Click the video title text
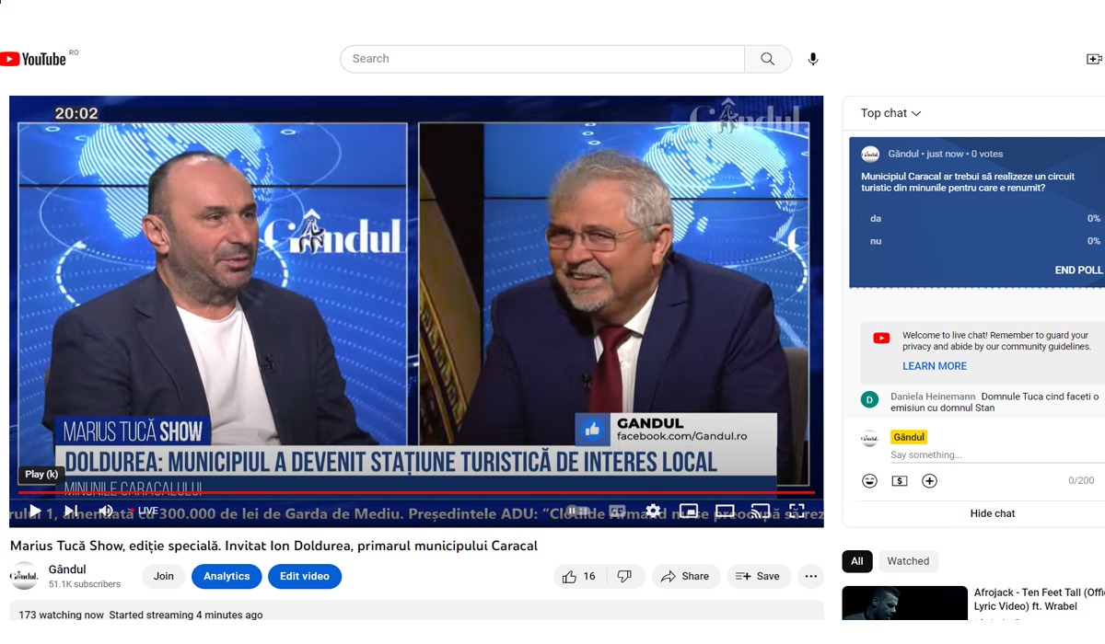1105x644 pixels. coord(273,546)
